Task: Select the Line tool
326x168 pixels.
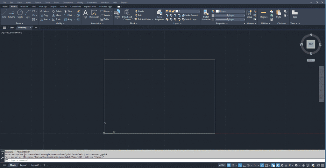Action: point(4,14)
